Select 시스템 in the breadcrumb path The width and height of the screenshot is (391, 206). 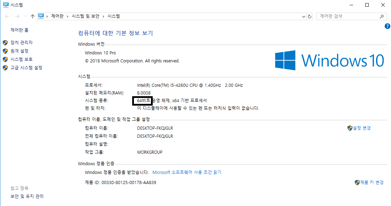pyautogui.click(x=114, y=16)
